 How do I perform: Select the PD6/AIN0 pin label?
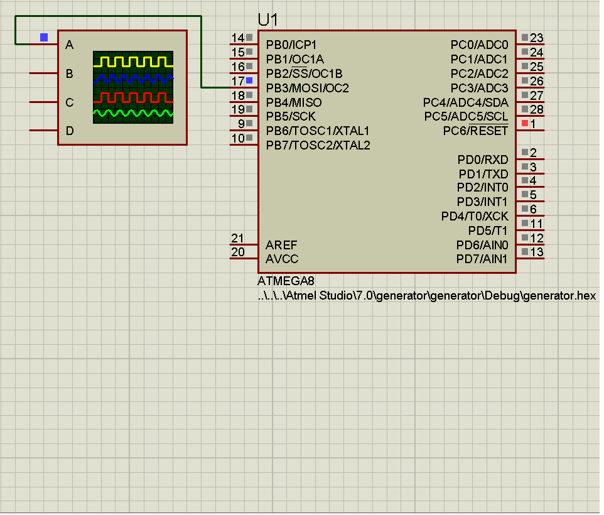pyautogui.click(x=482, y=245)
